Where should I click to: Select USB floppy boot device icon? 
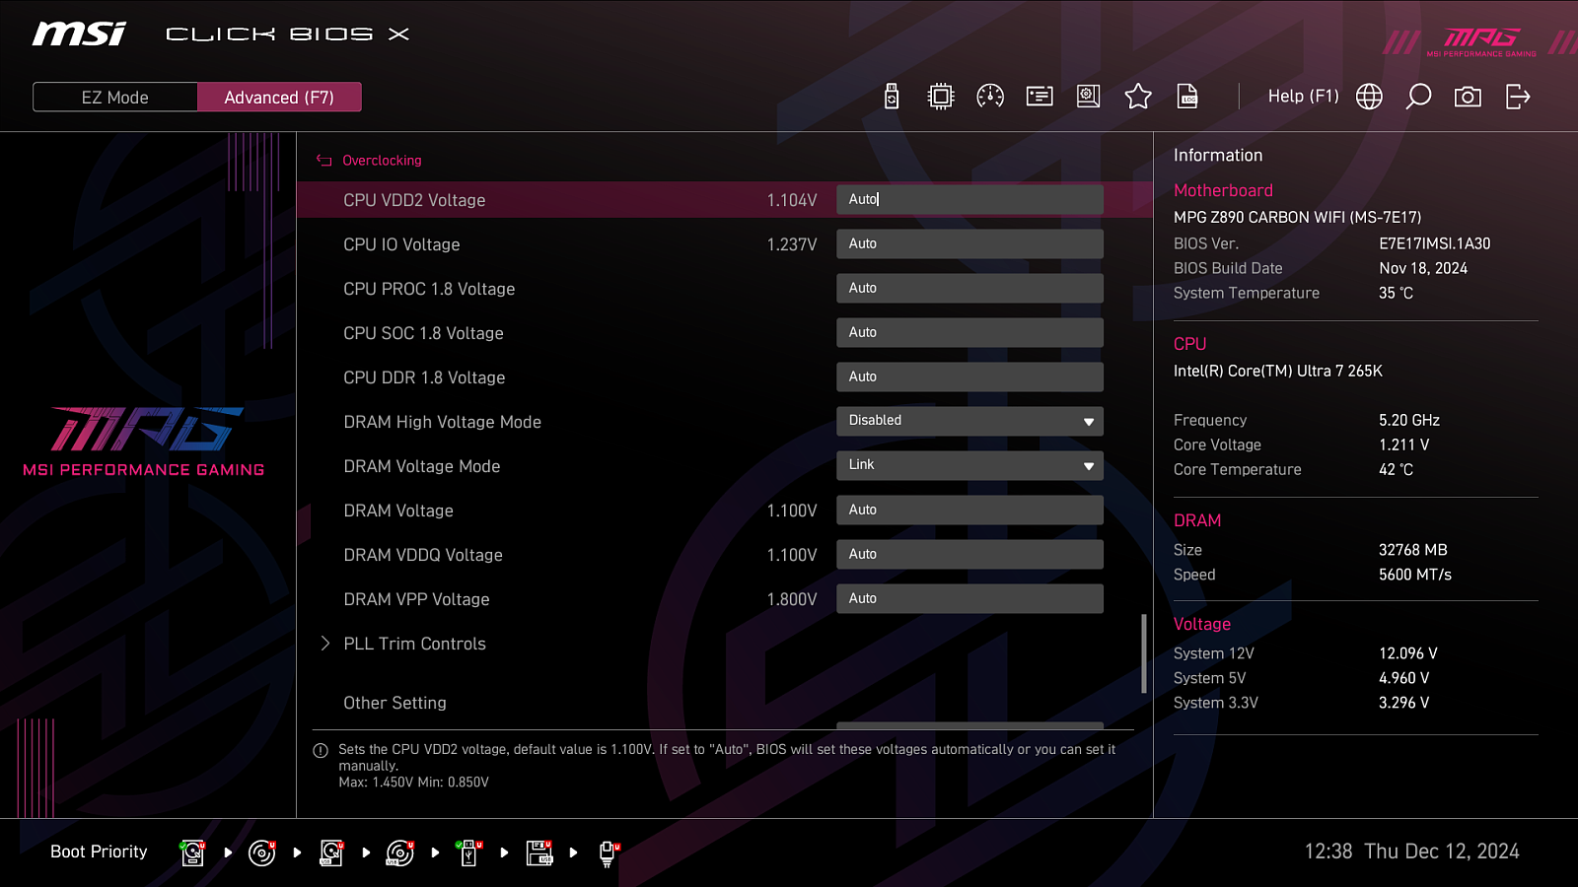point(539,853)
